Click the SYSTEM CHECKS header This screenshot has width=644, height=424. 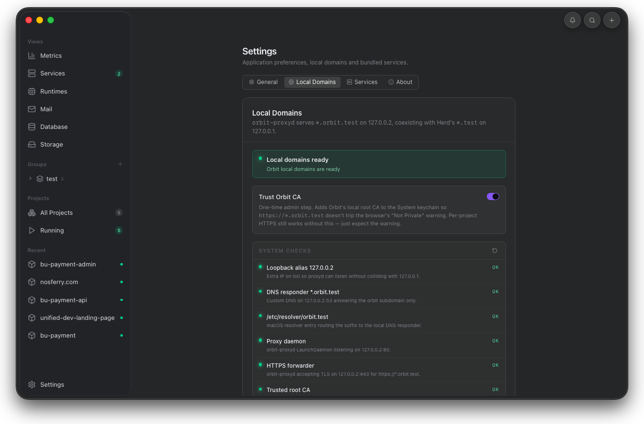click(285, 251)
